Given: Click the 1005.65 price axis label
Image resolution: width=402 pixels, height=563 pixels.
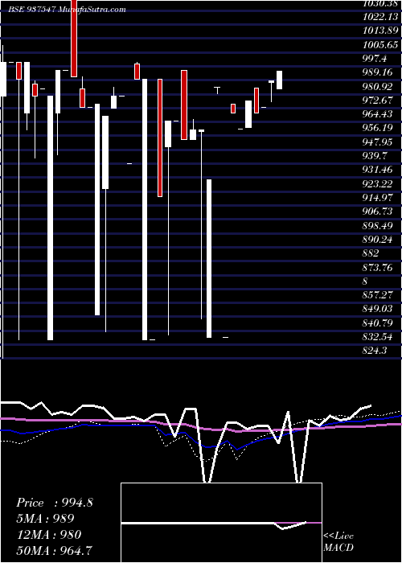Looking at the screenshot, I should pos(380,44).
